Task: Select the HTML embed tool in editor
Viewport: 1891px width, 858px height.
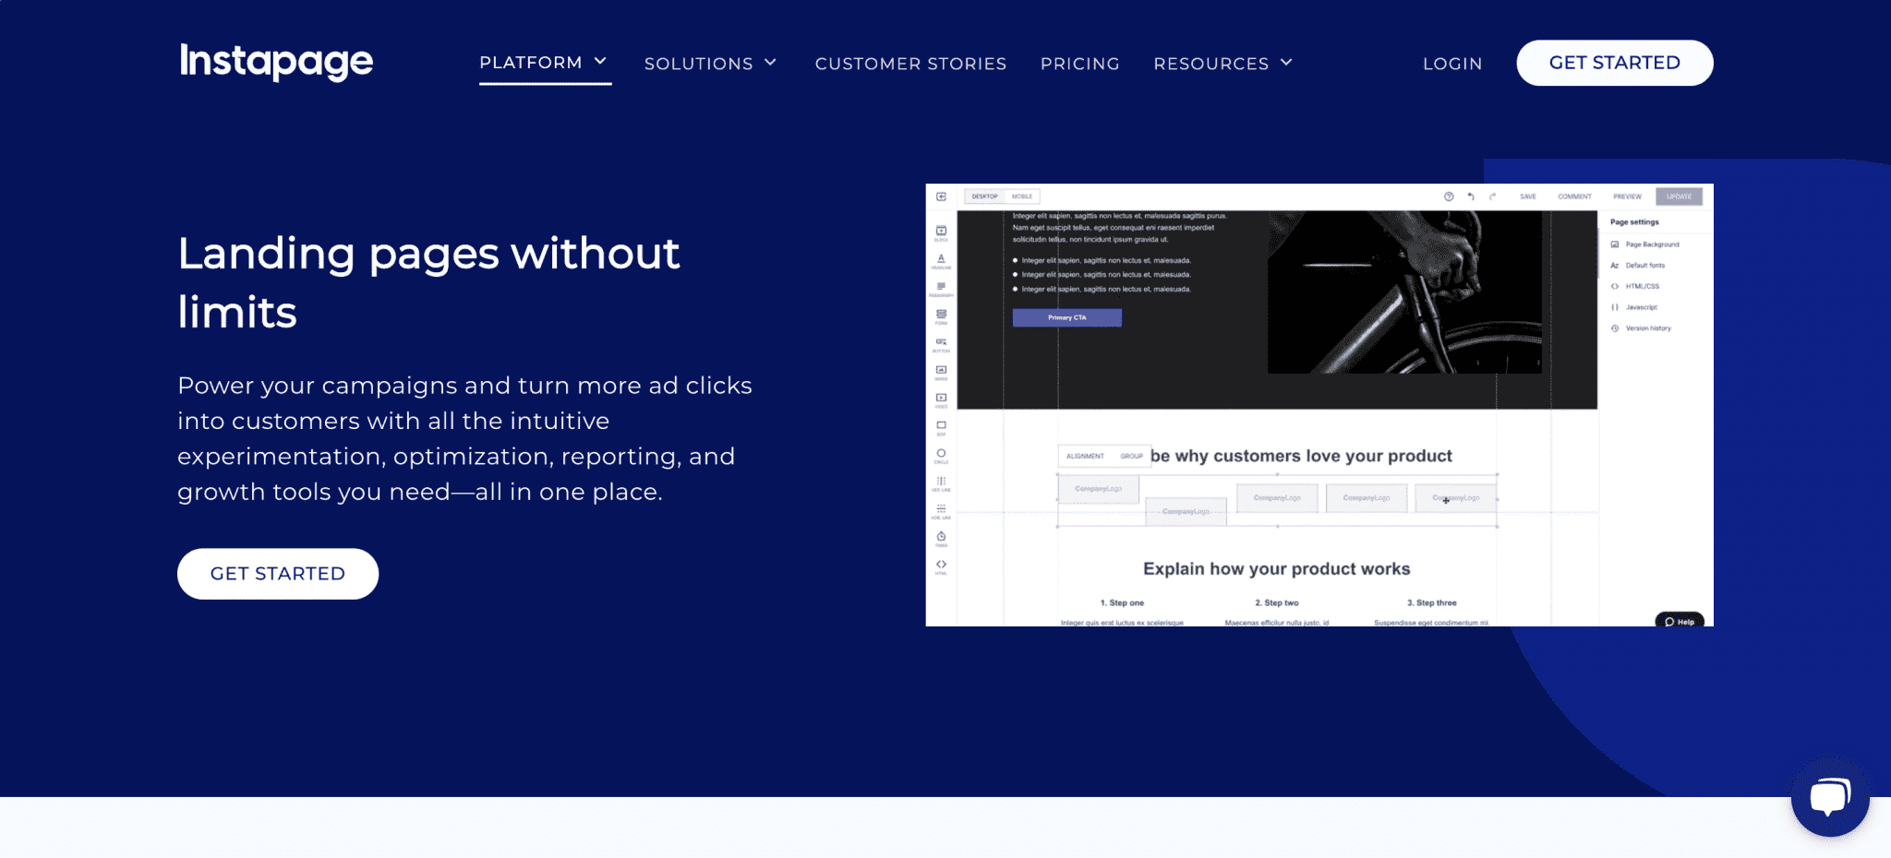Action: pos(941,566)
